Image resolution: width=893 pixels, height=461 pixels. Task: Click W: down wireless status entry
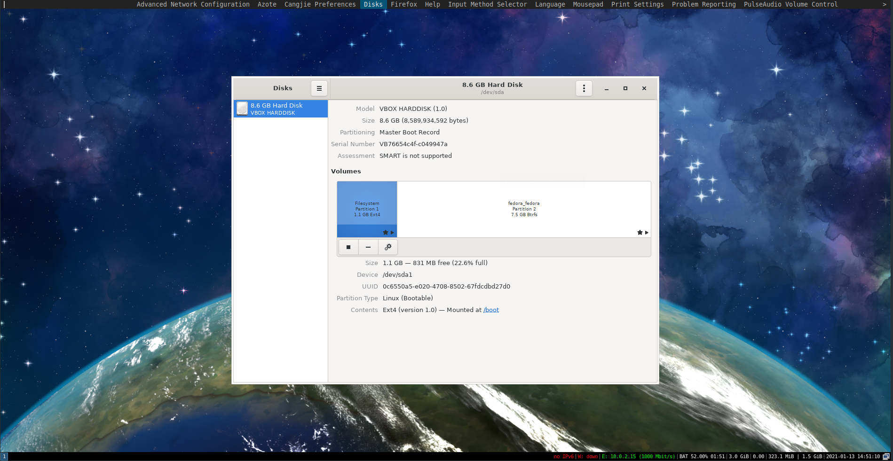[588, 456]
